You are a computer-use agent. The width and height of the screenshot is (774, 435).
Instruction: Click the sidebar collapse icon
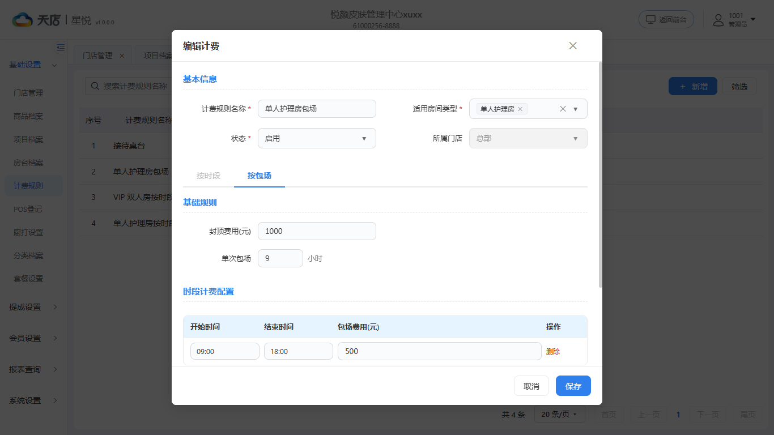tap(61, 48)
